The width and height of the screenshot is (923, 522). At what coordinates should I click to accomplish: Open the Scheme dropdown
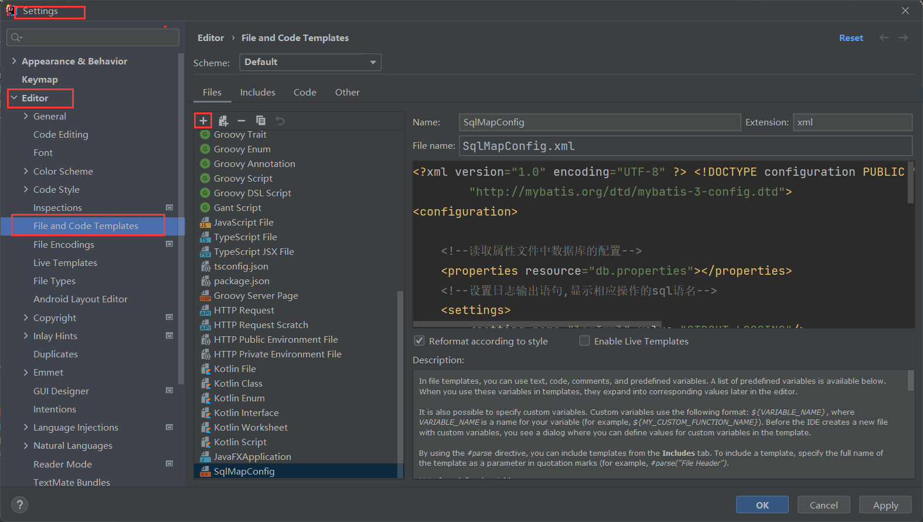click(310, 62)
